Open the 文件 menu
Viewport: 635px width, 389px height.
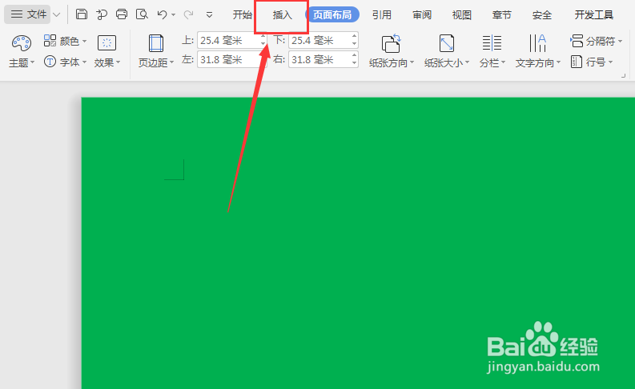click(x=27, y=14)
